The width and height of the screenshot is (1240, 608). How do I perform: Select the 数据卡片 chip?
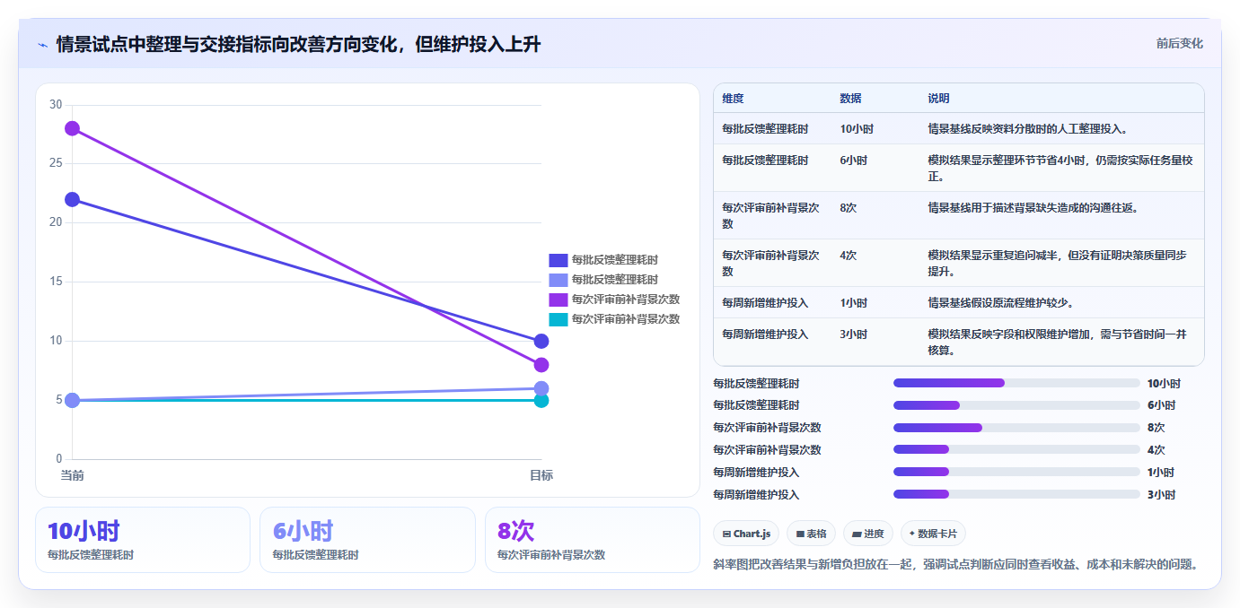coord(933,534)
